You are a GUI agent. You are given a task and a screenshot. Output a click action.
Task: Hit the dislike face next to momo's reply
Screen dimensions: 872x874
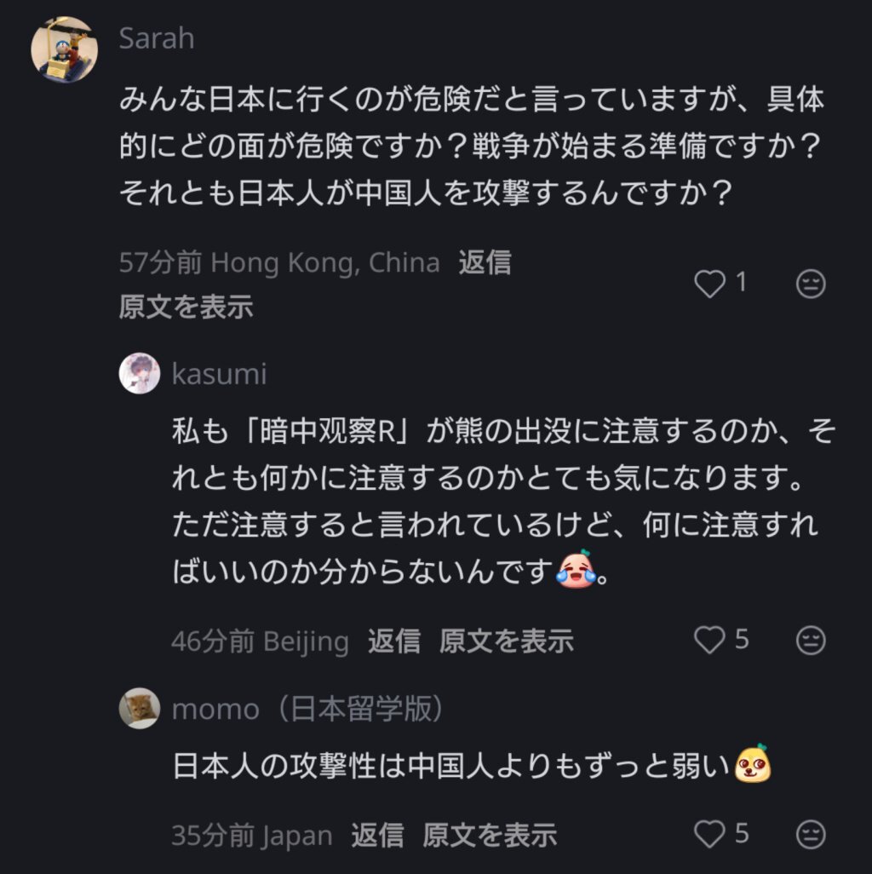point(811,834)
